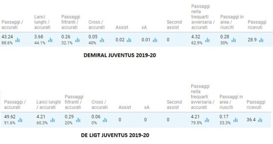Click the xA column header in Demiral table
Viewport: 273px width, 144px height.
[144, 27]
